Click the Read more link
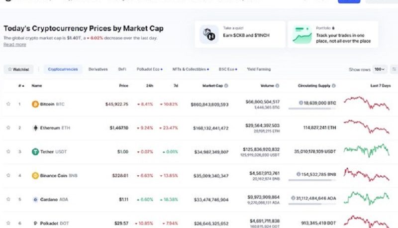The width and height of the screenshot is (398, 228). pyautogui.click(x=15, y=44)
